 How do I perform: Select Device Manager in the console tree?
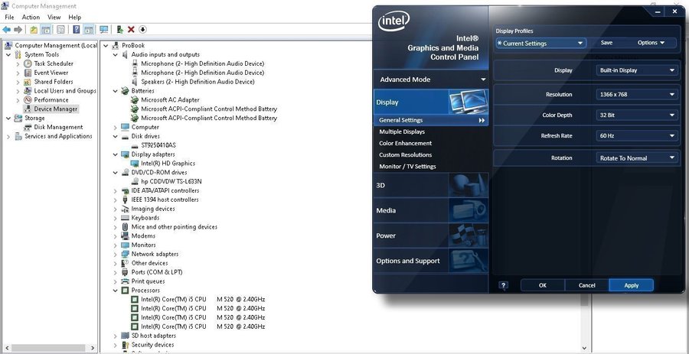[x=55, y=109]
